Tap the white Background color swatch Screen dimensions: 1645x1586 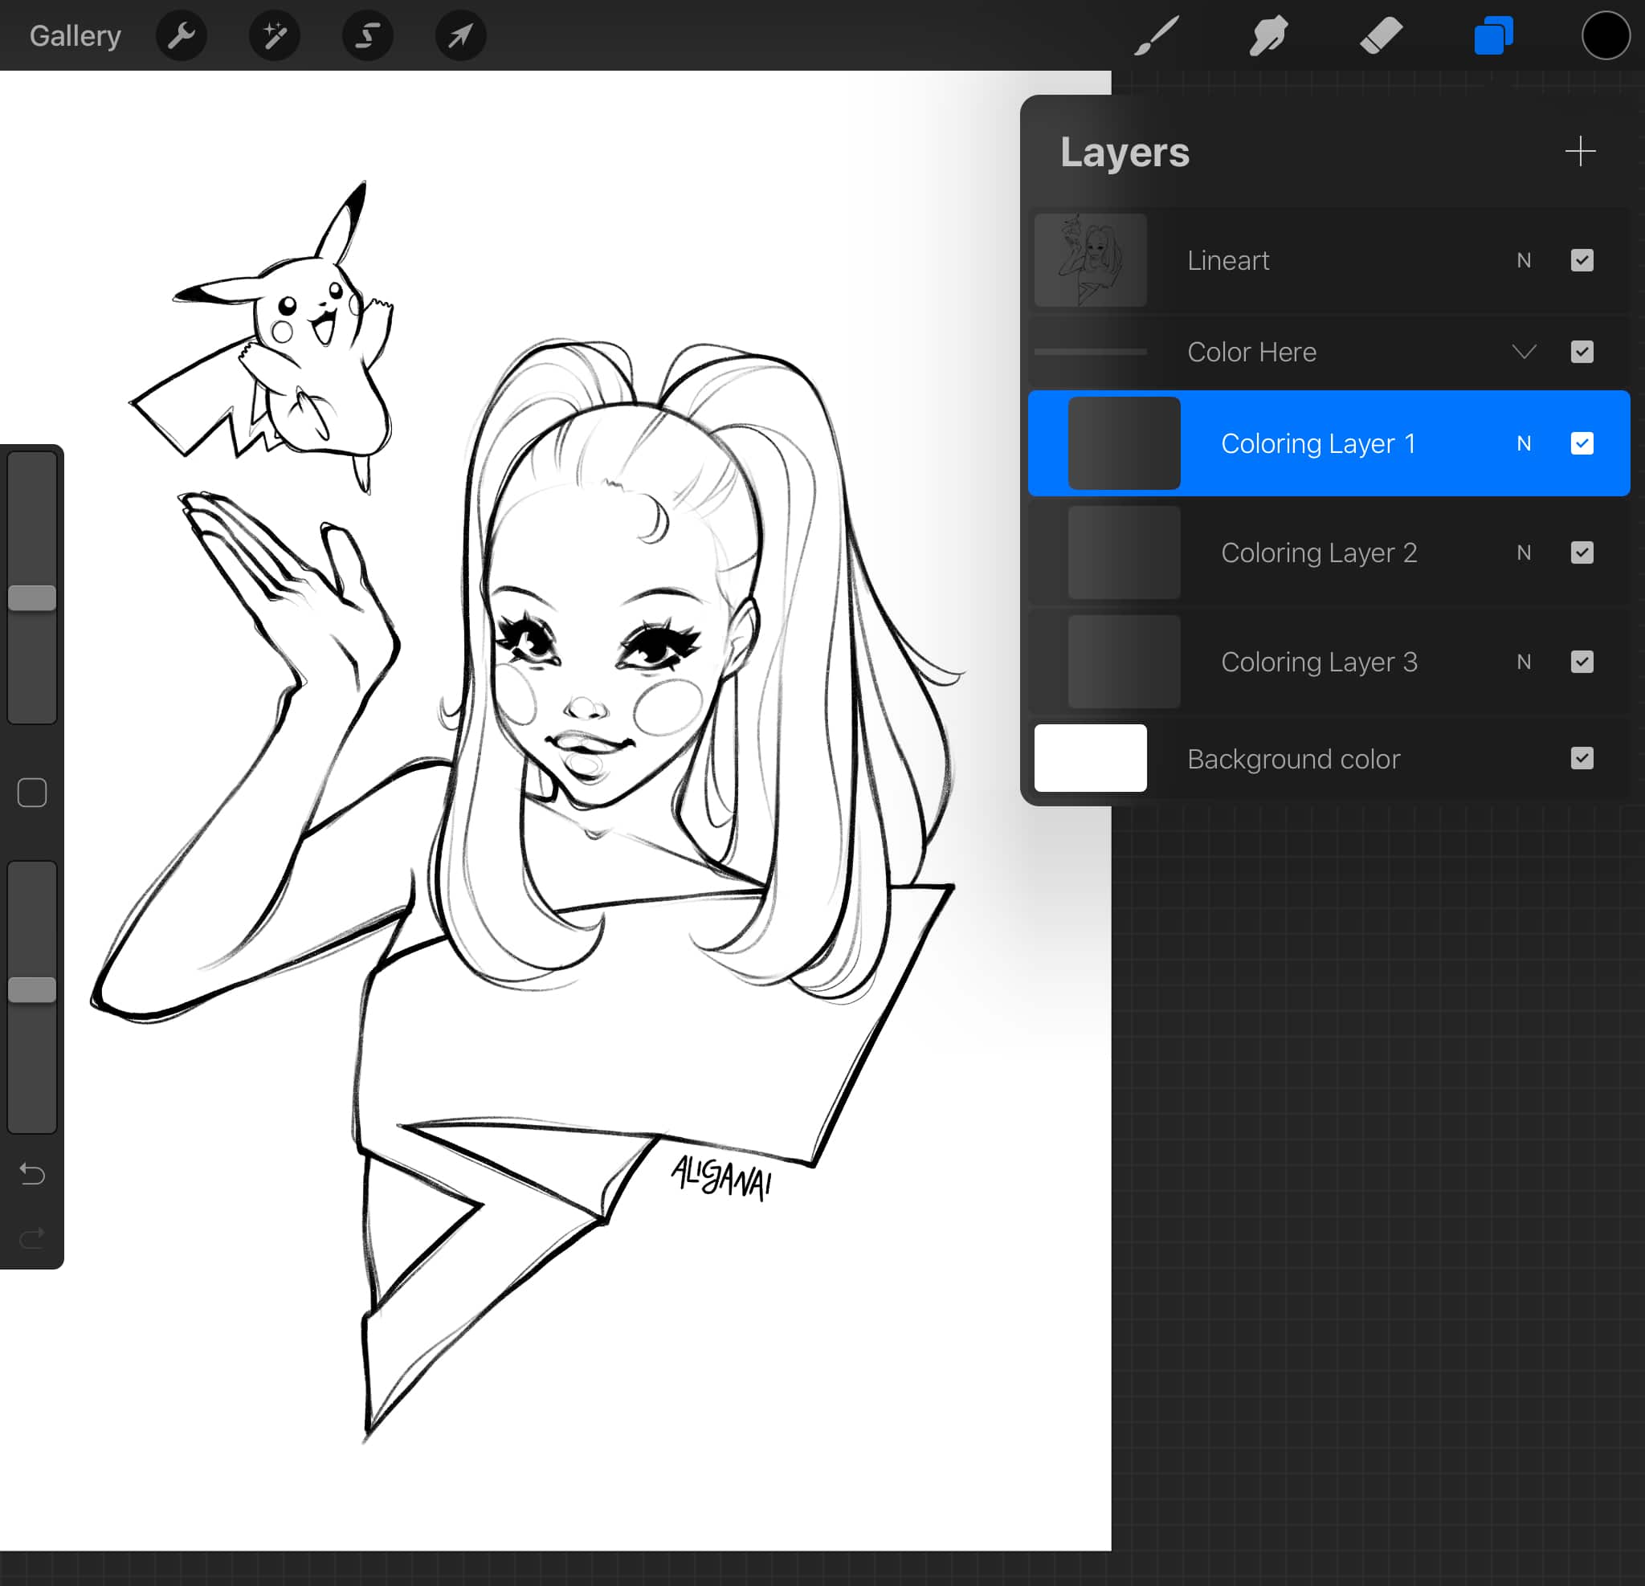(1090, 758)
